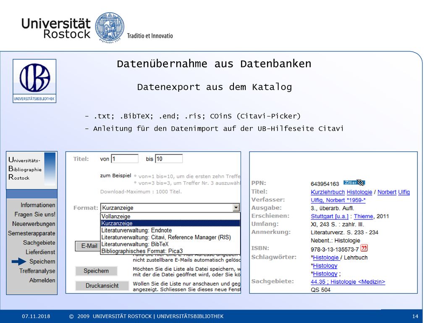Open the Ulfig link in the title row

click(x=404, y=192)
